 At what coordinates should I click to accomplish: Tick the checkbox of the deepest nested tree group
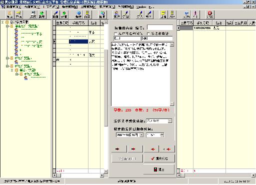pyautogui.click(x=21, y=74)
